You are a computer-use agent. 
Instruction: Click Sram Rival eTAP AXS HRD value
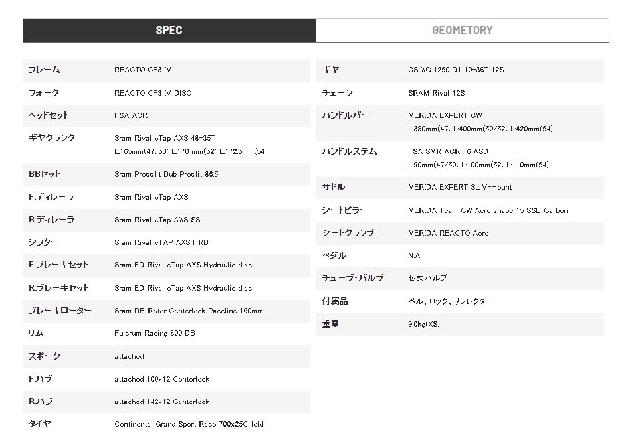coord(161,242)
